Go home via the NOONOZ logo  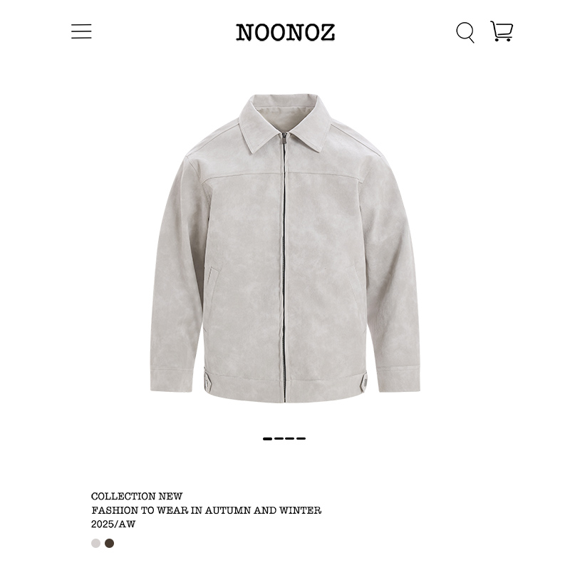click(x=286, y=32)
